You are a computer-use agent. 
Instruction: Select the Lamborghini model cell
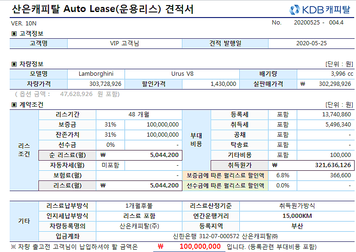(x=96, y=74)
